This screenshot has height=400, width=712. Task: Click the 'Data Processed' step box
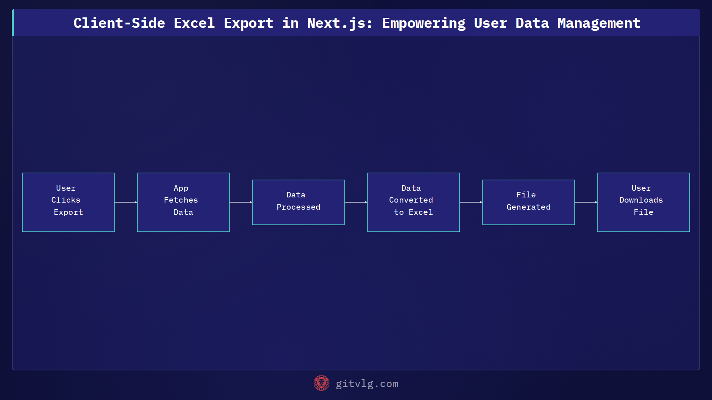[298, 202]
